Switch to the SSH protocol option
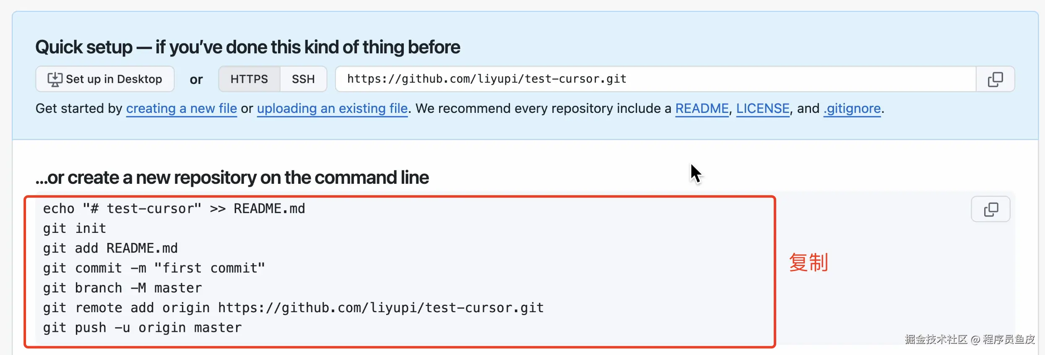Viewport: 1045px width, 355px height. pos(303,79)
